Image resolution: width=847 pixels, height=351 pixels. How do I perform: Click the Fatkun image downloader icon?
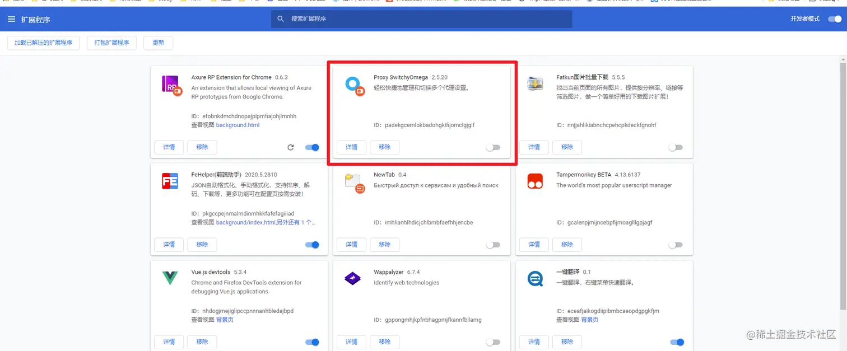click(x=535, y=85)
